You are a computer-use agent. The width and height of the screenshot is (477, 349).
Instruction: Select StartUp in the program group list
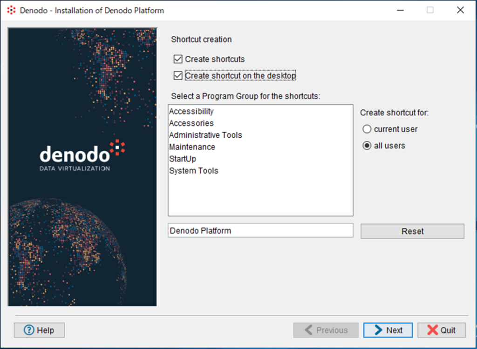pos(183,159)
